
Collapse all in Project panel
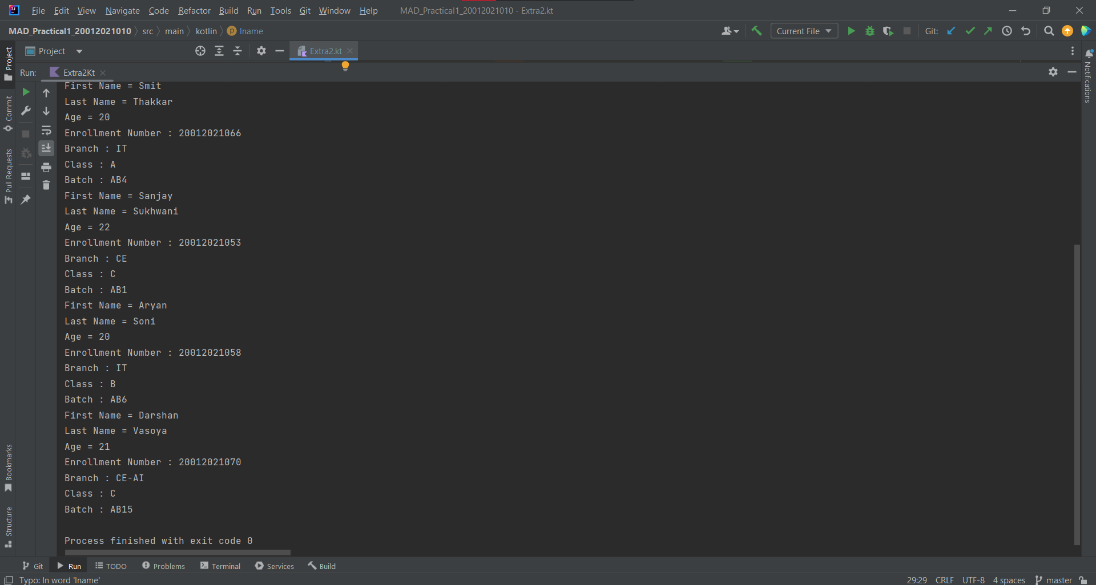click(x=237, y=51)
